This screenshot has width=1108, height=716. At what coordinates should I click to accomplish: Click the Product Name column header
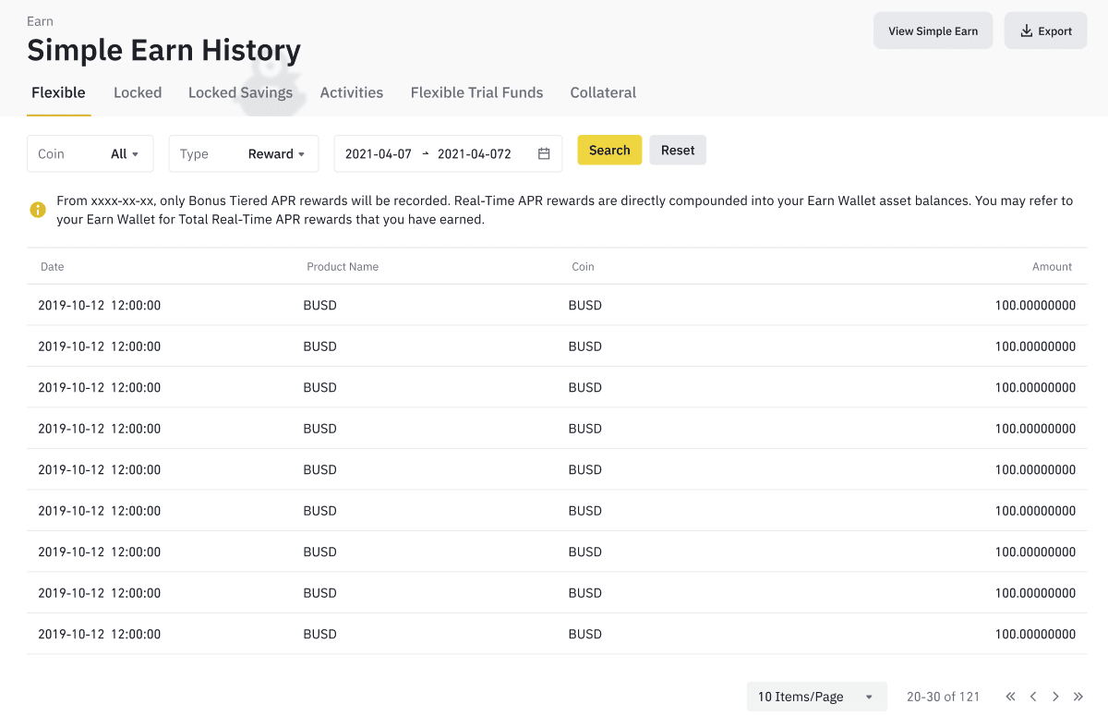click(x=343, y=266)
